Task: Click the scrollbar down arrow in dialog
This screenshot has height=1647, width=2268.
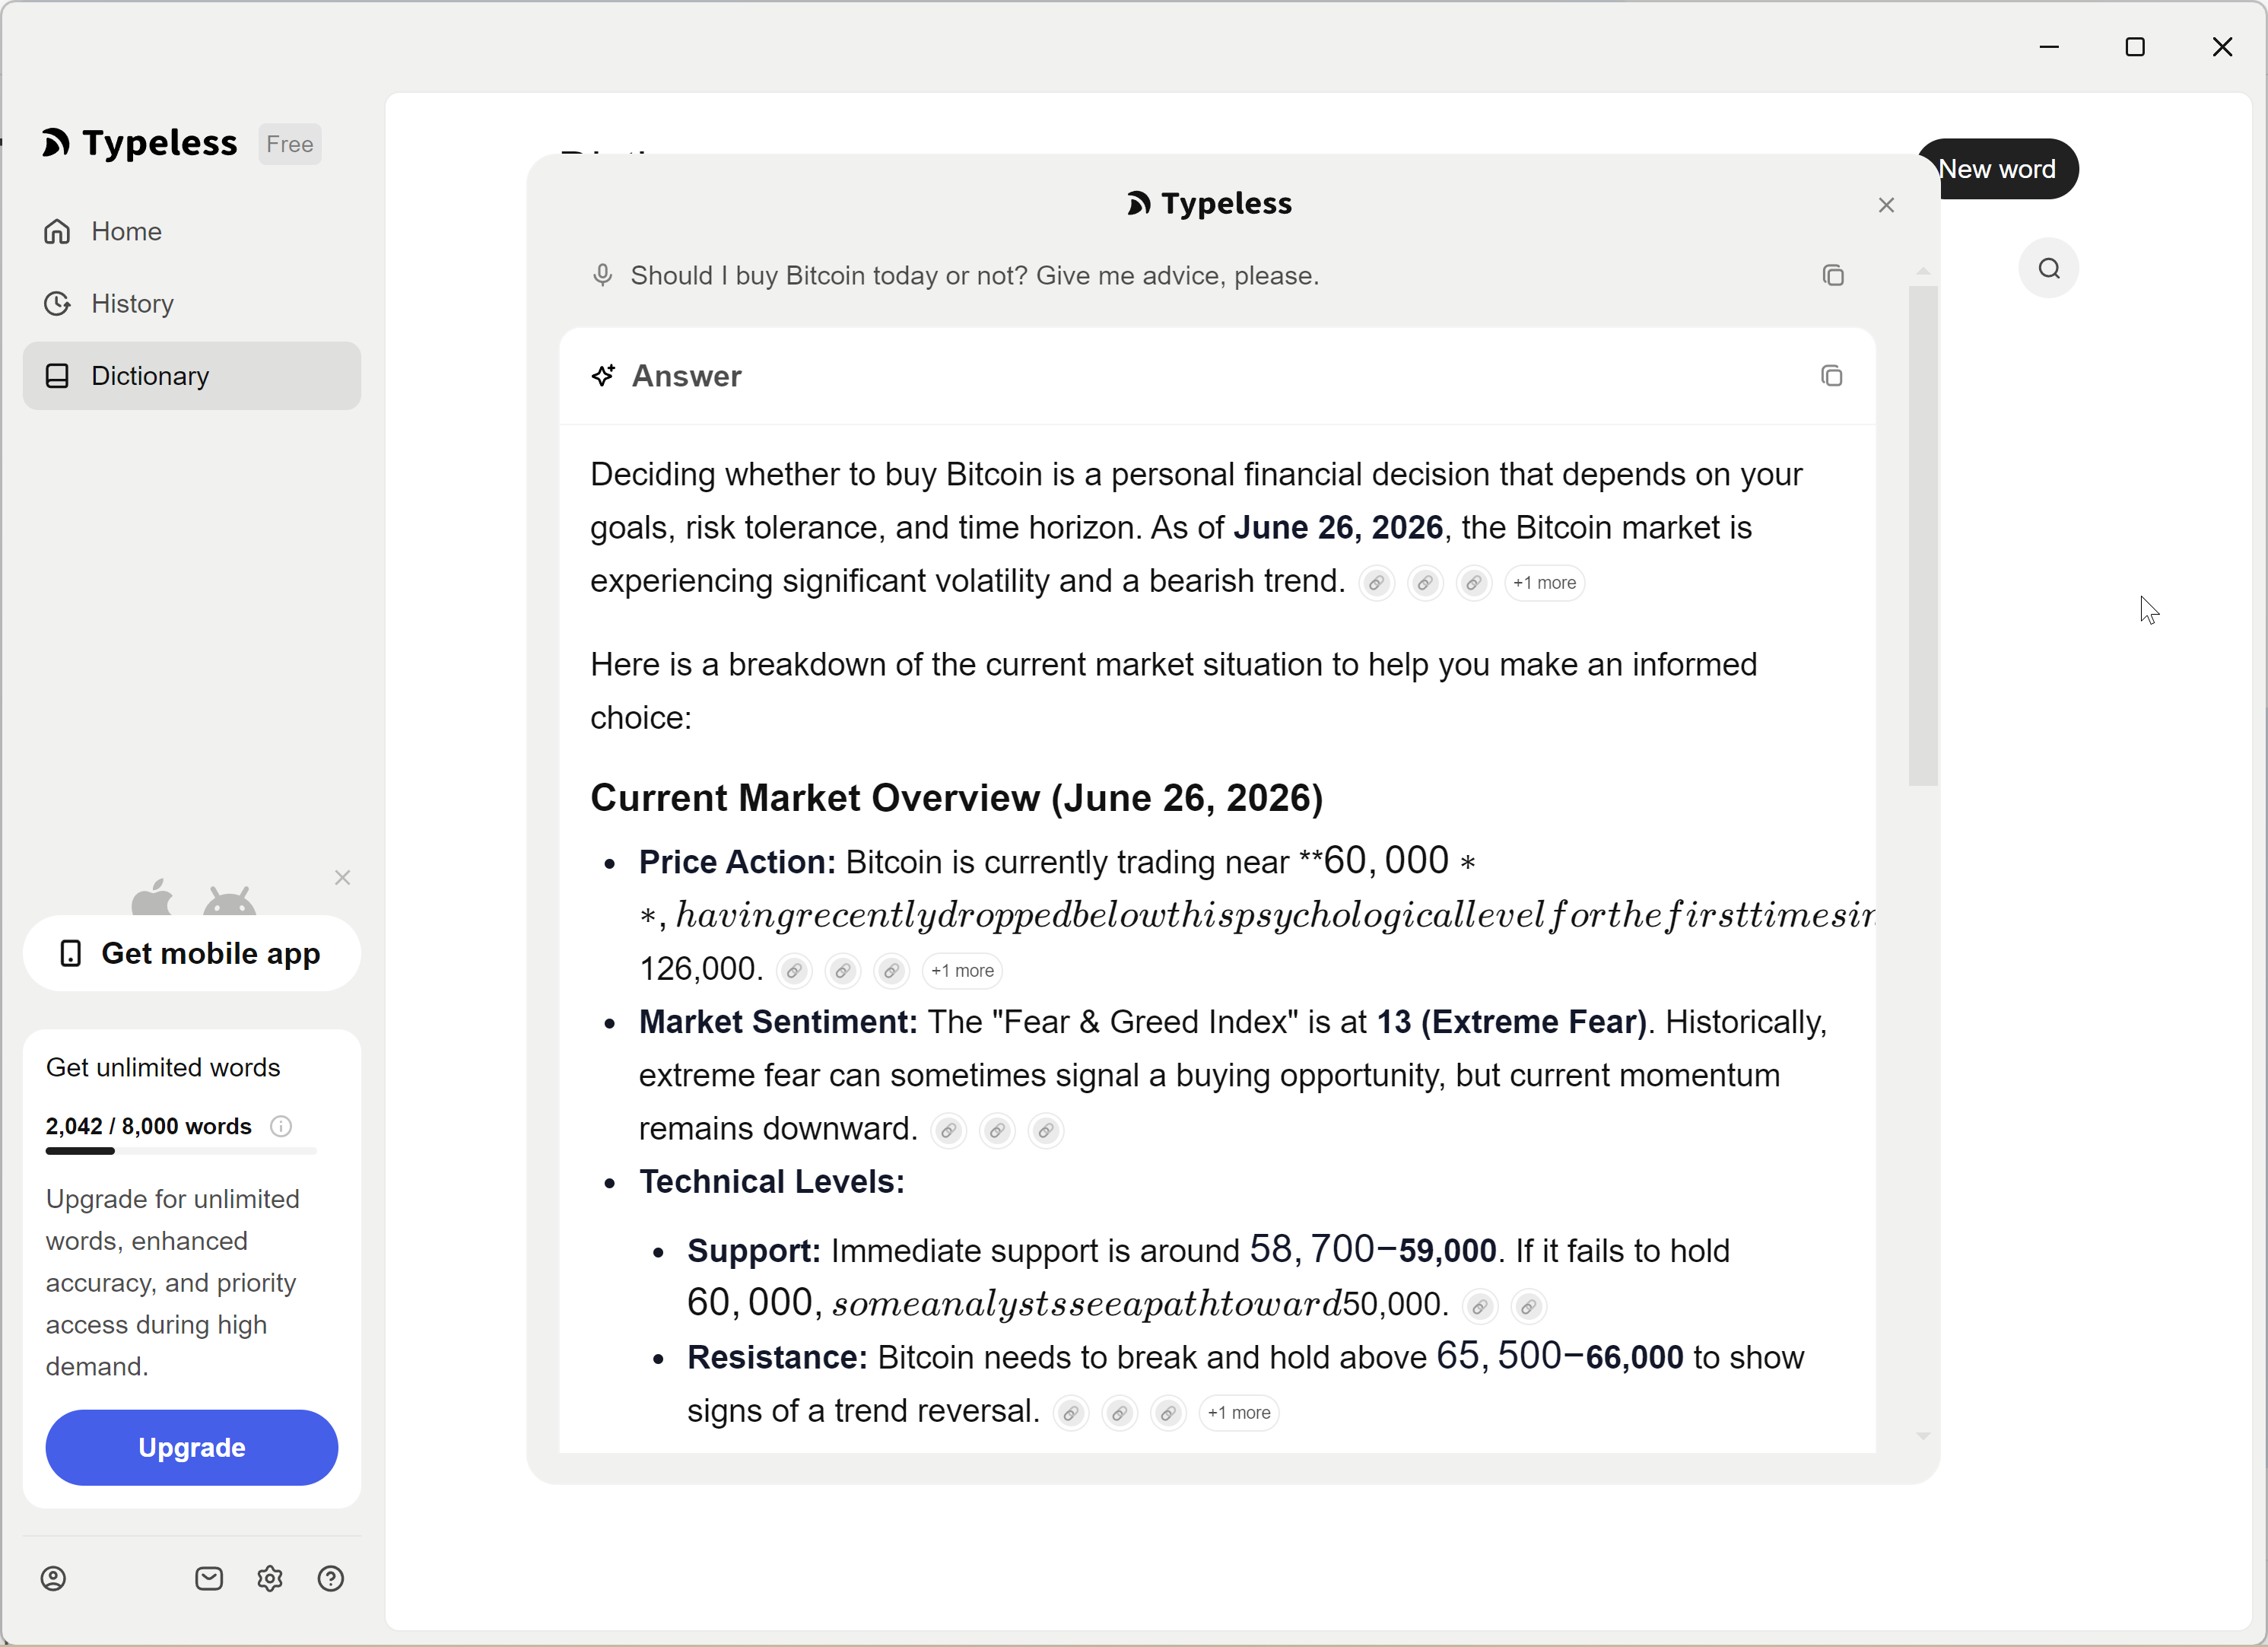Action: click(x=1922, y=1436)
